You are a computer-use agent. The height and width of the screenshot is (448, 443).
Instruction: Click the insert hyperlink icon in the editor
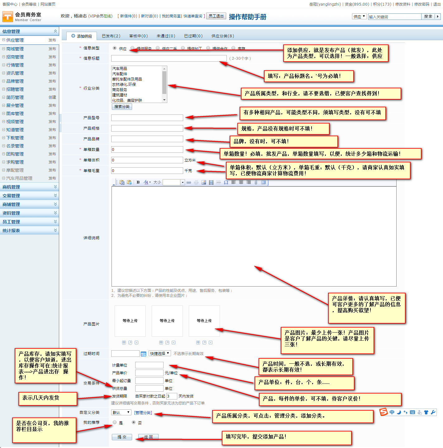coord(188,182)
